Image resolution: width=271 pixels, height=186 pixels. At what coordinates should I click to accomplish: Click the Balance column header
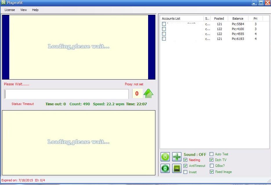pyautogui.click(x=238, y=19)
